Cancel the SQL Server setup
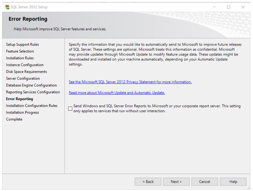The width and height of the screenshot is (253, 191). (205, 182)
